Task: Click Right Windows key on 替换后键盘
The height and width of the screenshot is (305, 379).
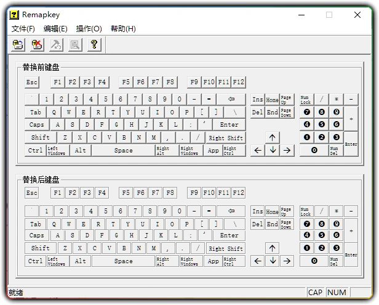Action: [x=191, y=261]
